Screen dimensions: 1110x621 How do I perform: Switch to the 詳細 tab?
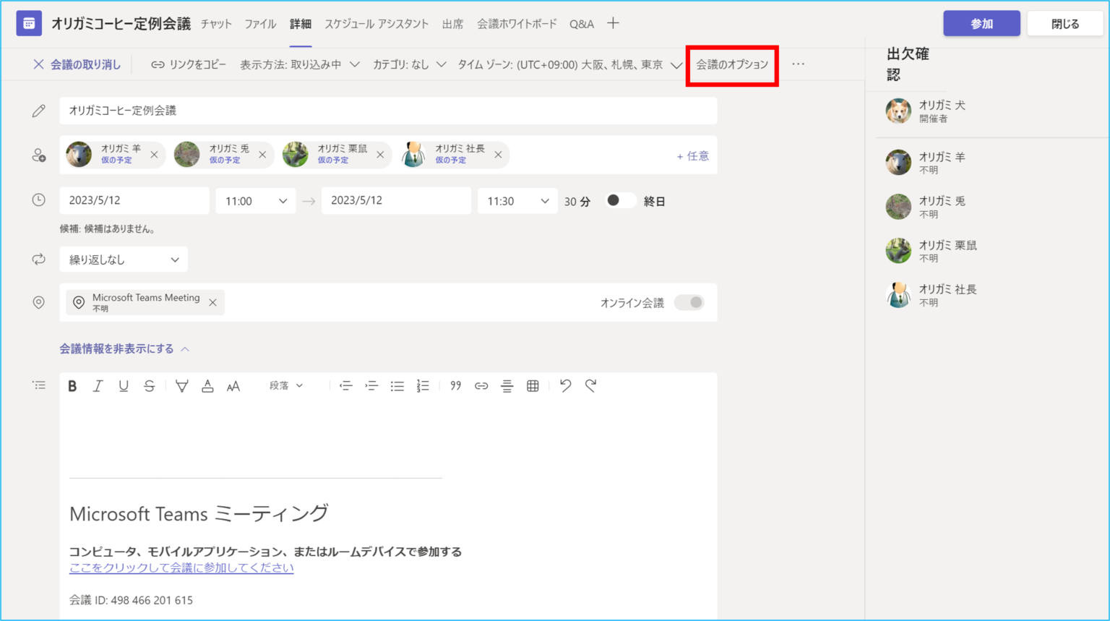[301, 24]
